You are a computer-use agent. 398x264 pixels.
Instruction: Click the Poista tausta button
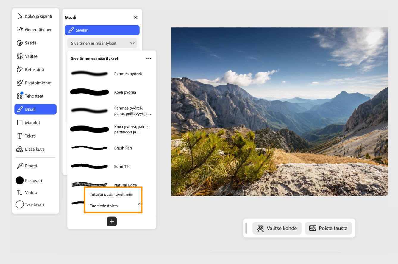tap(329, 228)
